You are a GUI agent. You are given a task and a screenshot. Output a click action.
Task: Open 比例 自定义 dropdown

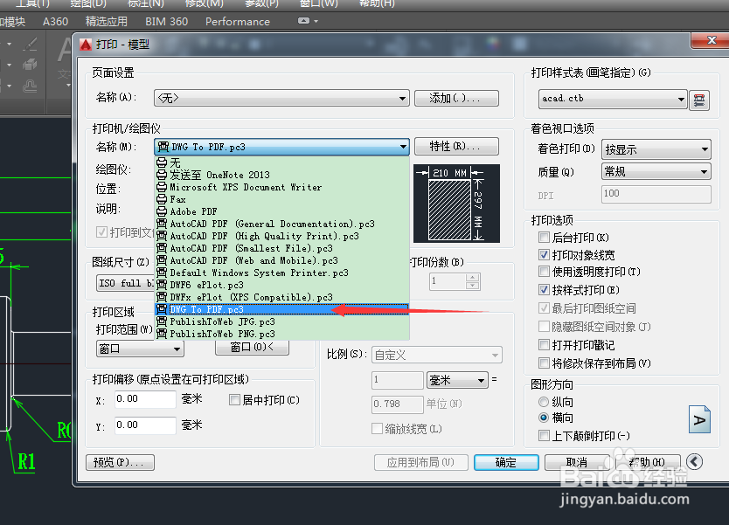[x=436, y=355]
